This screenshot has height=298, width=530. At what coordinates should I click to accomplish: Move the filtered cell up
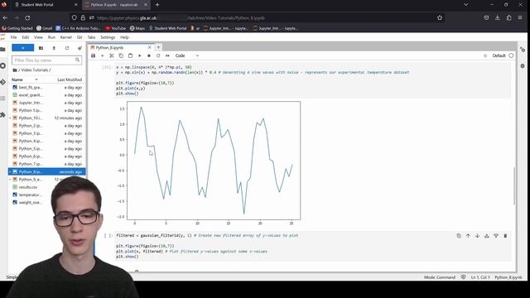coord(468,236)
